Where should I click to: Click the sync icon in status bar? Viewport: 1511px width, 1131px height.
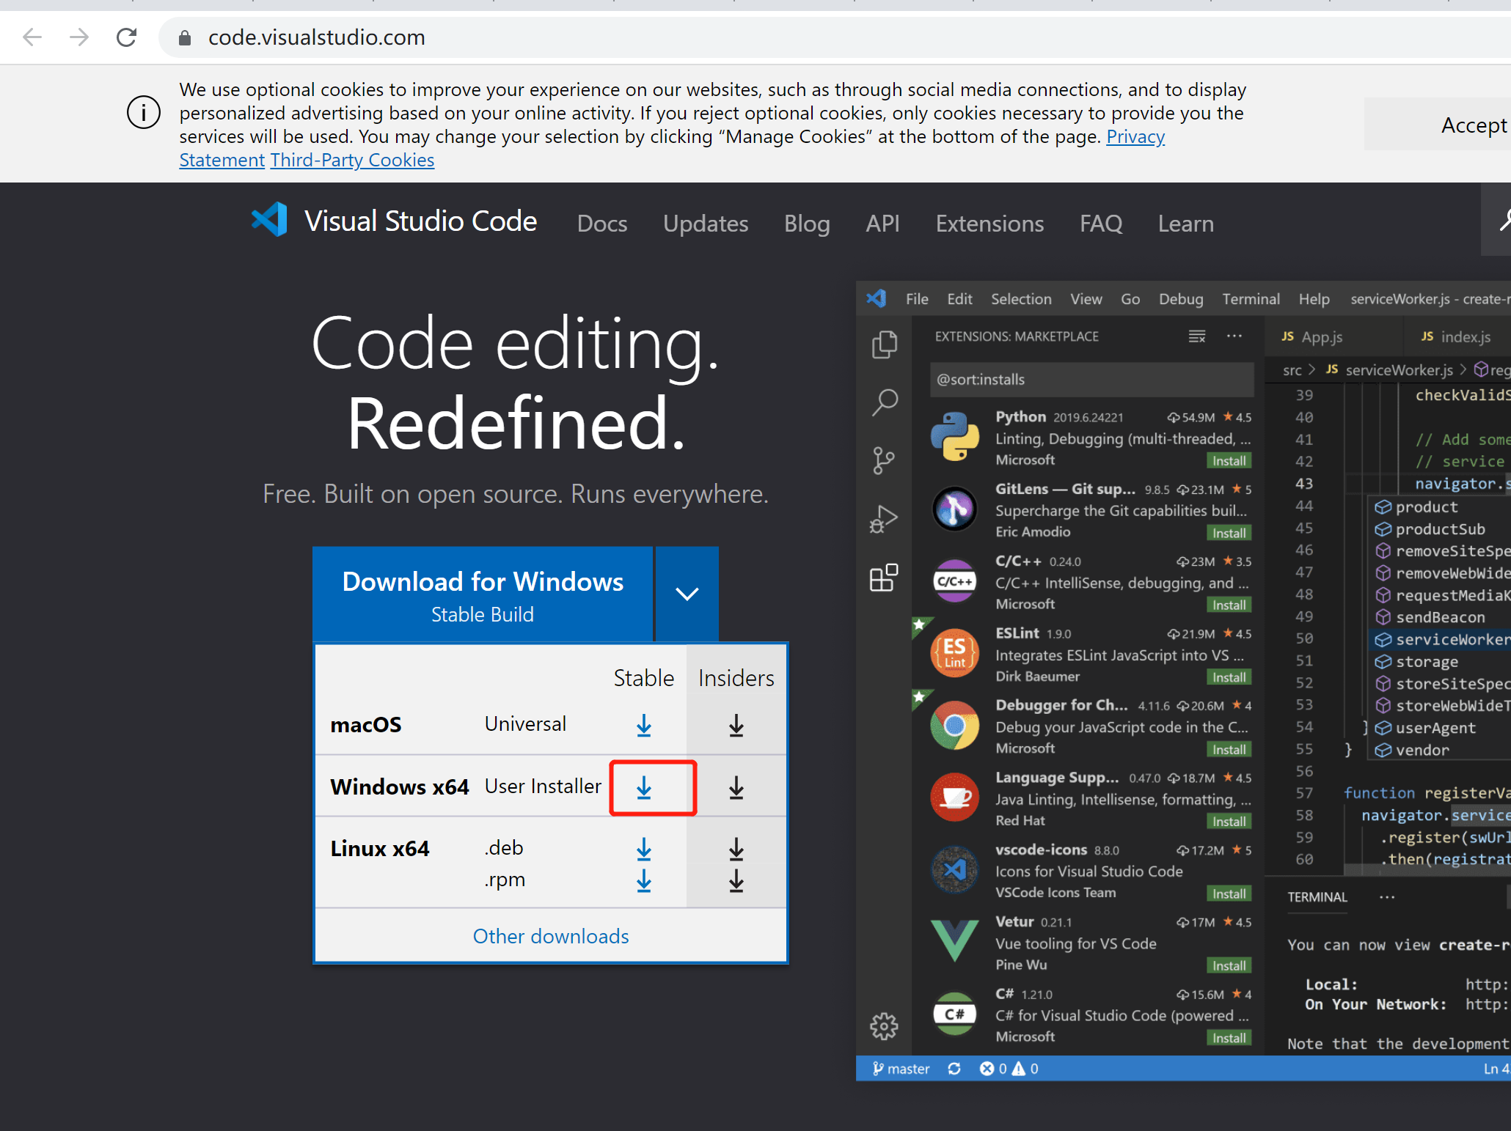[x=954, y=1069]
